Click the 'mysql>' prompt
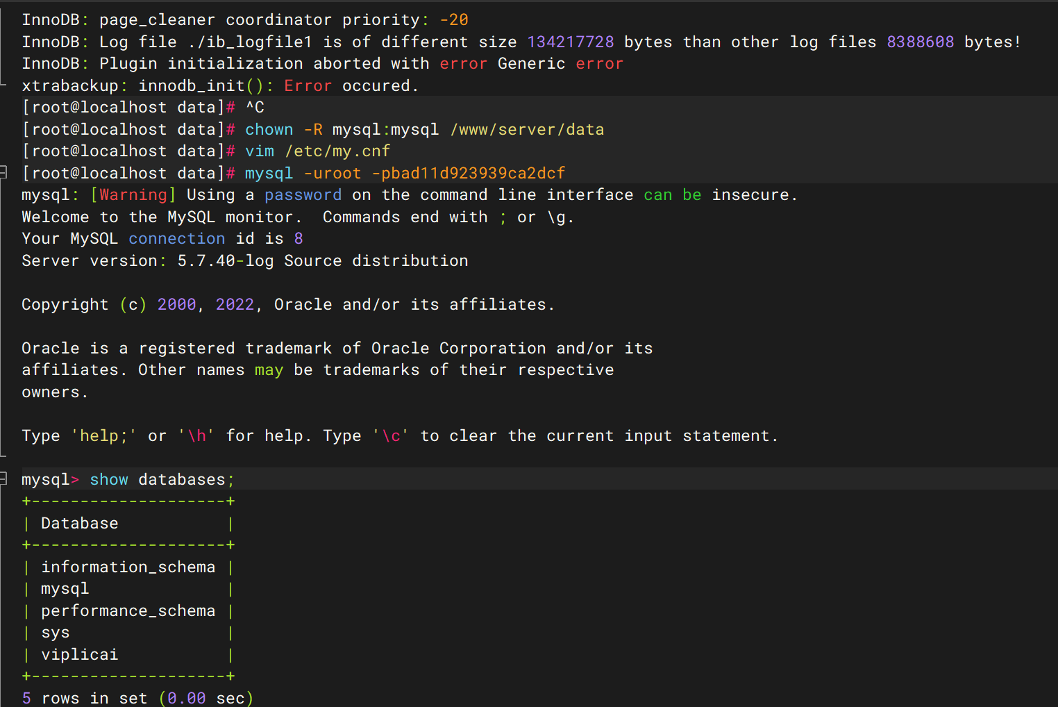1058x707 pixels. pos(51,480)
